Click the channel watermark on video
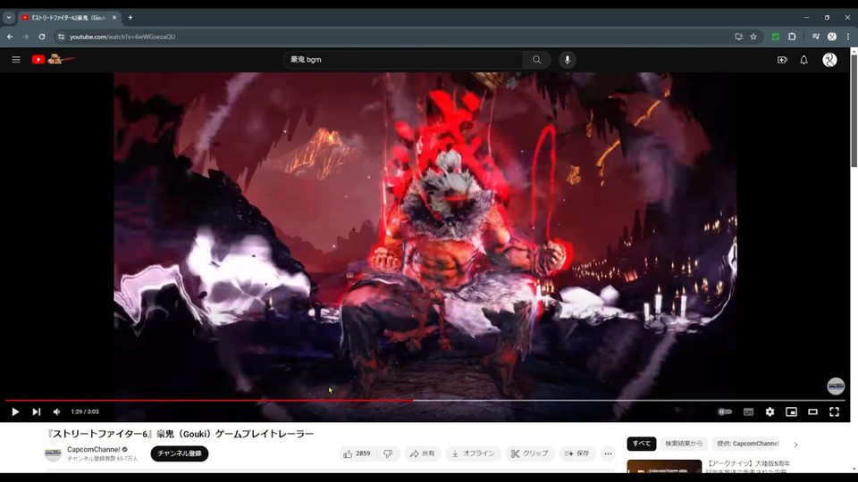Image resolution: width=858 pixels, height=482 pixels. (835, 386)
